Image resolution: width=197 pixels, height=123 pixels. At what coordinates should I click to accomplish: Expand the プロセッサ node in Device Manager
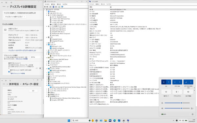47,80
